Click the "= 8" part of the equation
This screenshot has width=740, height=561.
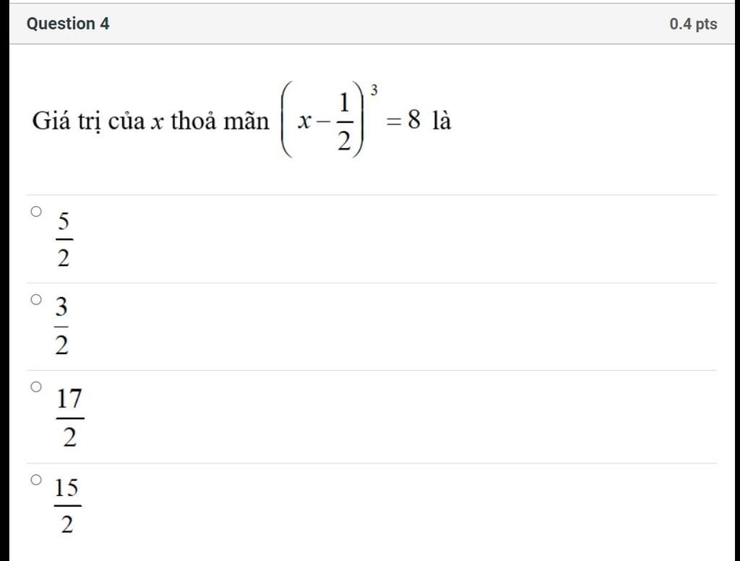(403, 121)
